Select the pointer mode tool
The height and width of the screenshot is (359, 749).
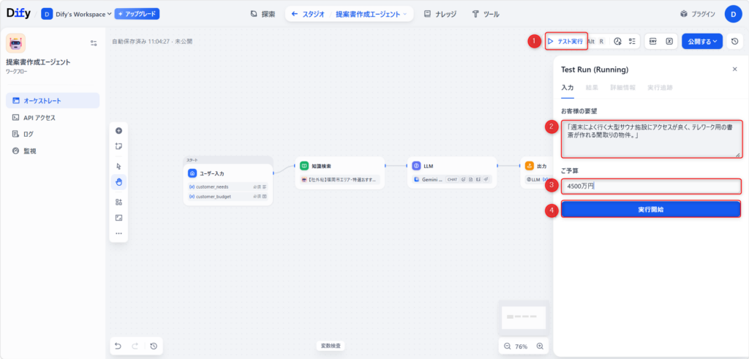(118, 166)
